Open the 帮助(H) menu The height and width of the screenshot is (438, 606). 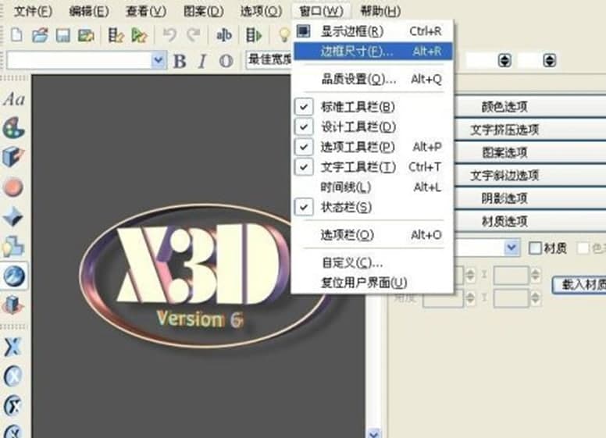(x=380, y=11)
